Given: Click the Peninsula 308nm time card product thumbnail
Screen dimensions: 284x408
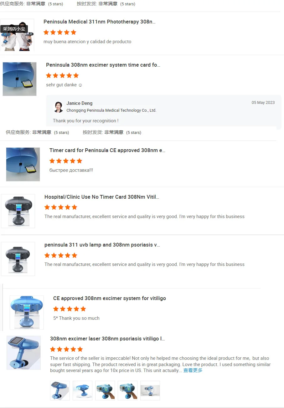Looking at the screenshot, I should 19,79.
